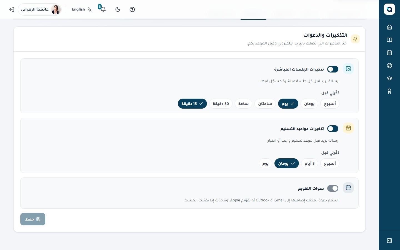The height and width of the screenshot is (250, 400).
Task: Open the compass explore sidebar icon
Action: point(389,66)
